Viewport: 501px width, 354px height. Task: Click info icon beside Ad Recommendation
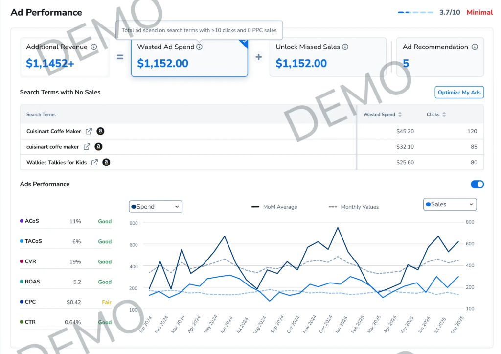(x=475, y=47)
